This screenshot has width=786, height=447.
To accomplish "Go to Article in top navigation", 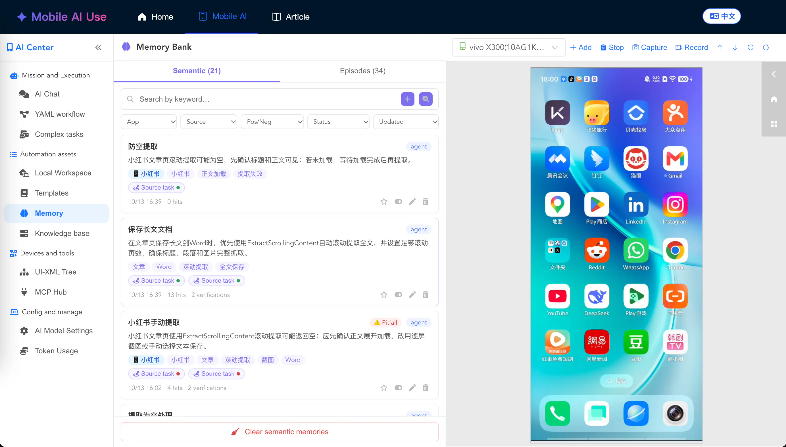I will tap(291, 16).
